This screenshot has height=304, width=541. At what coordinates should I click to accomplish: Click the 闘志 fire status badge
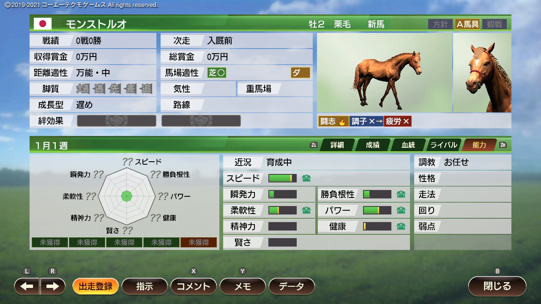click(x=333, y=121)
